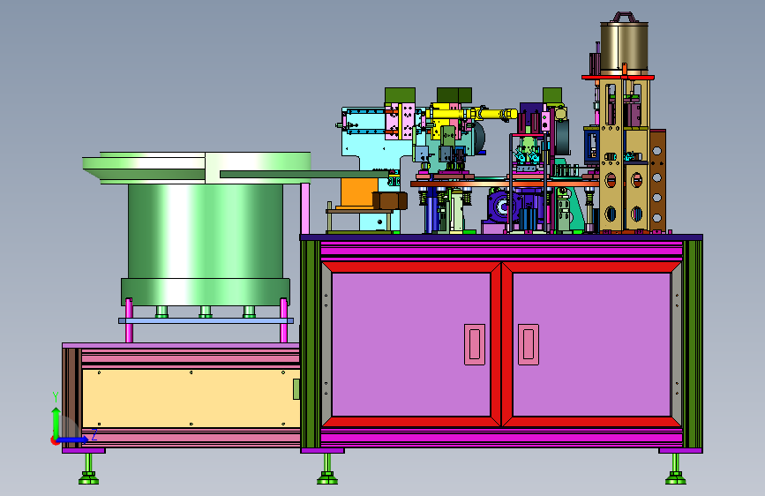Select the green vibratory bowl feeder drum
The image size is (765, 496).
pyautogui.click(x=206, y=231)
